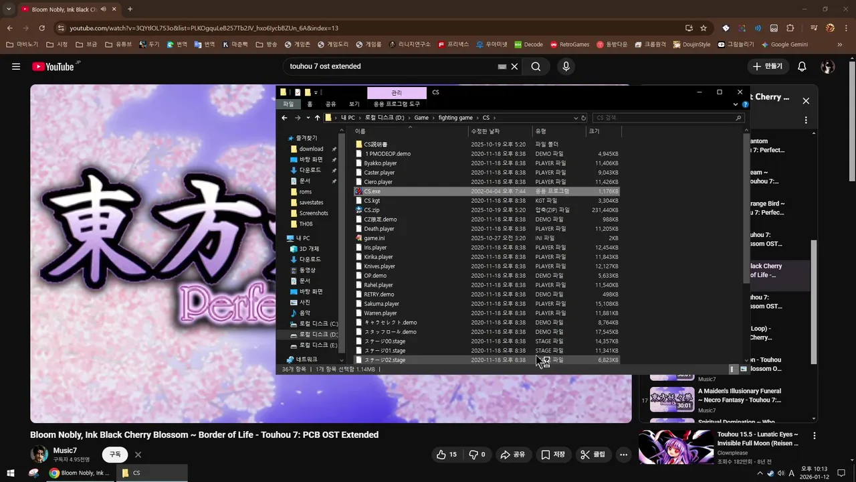The height and width of the screenshot is (482, 856).
Task: Go up one folder in Explorer
Action: pyautogui.click(x=317, y=118)
